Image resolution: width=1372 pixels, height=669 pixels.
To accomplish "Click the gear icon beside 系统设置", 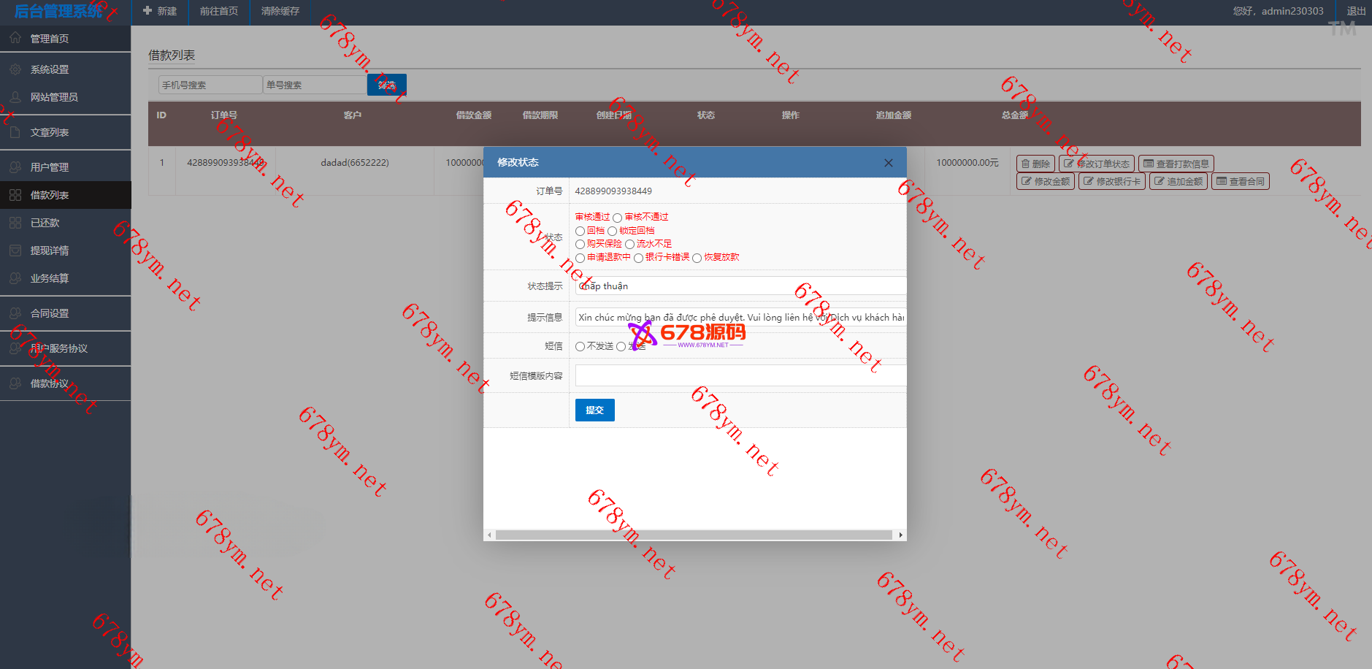I will click(x=15, y=69).
